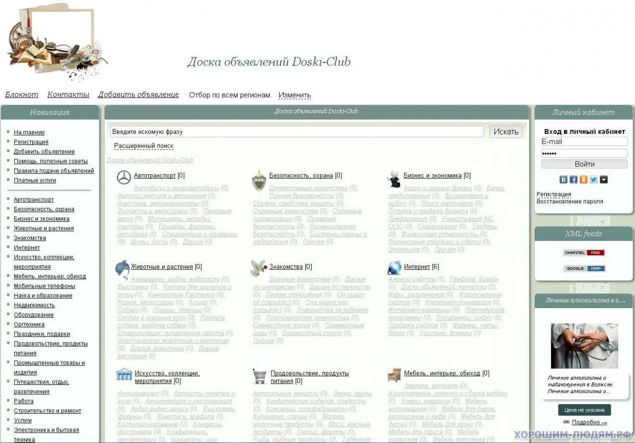Click the Войти login button
The width and height of the screenshot is (635, 443).
click(584, 164)
